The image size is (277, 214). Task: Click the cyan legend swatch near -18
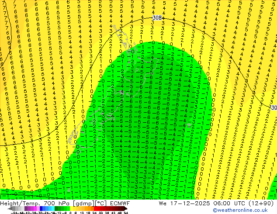53,208
